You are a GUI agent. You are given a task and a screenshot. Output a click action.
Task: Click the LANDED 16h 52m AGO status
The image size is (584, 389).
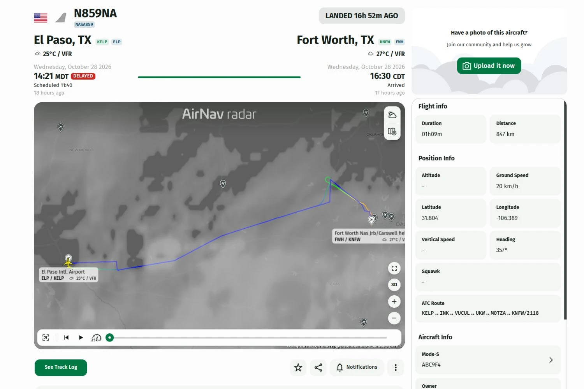[x=362, y=16]
